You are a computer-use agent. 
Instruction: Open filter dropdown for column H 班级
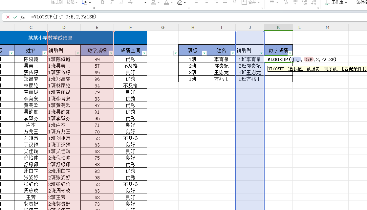click(204, 53)
